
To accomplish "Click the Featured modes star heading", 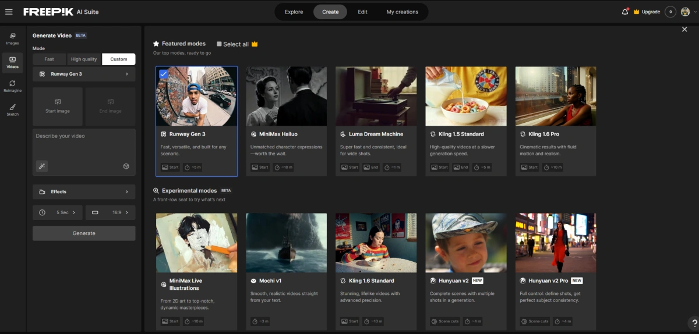I will (179, 44).
